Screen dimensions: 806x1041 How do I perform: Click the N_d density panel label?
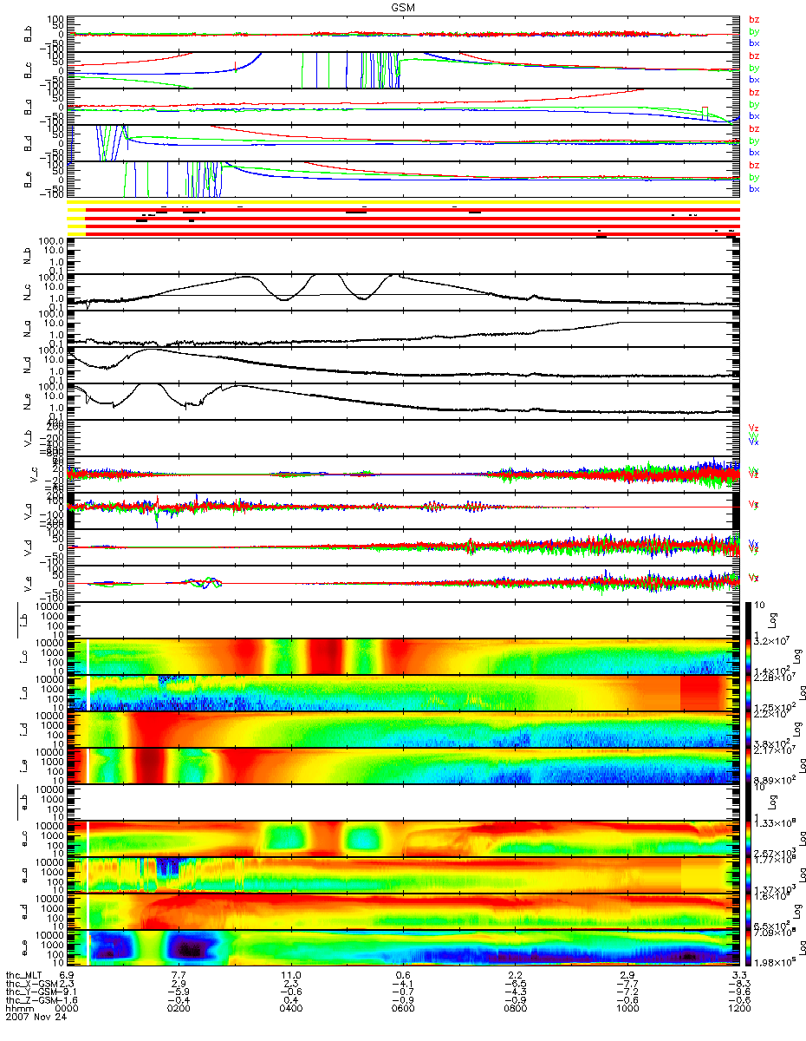pyautogui.click(x=28, y=365)
